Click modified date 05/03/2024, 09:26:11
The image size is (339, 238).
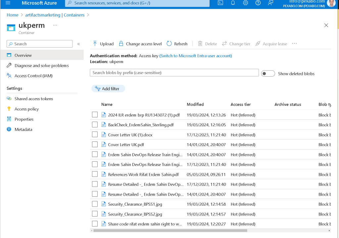pyautogui.click(x=206, y=175)
